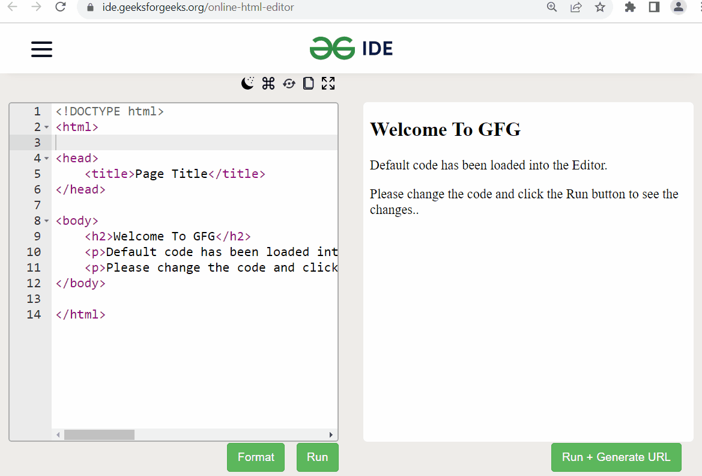Copy the code with the file icon

pyautogui.click(x=308, y=83)
